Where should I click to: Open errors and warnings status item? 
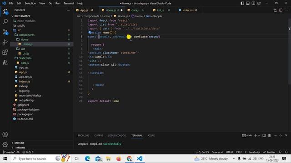[28, 152]
